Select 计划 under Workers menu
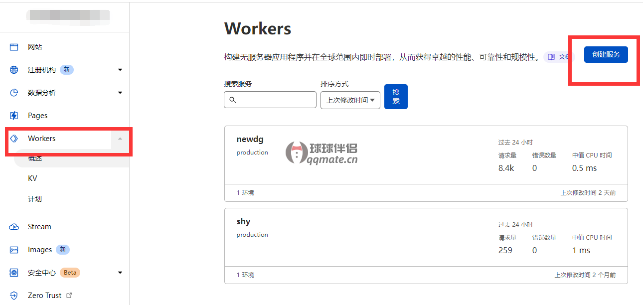 pyautogui.click(x=35, y=199)
